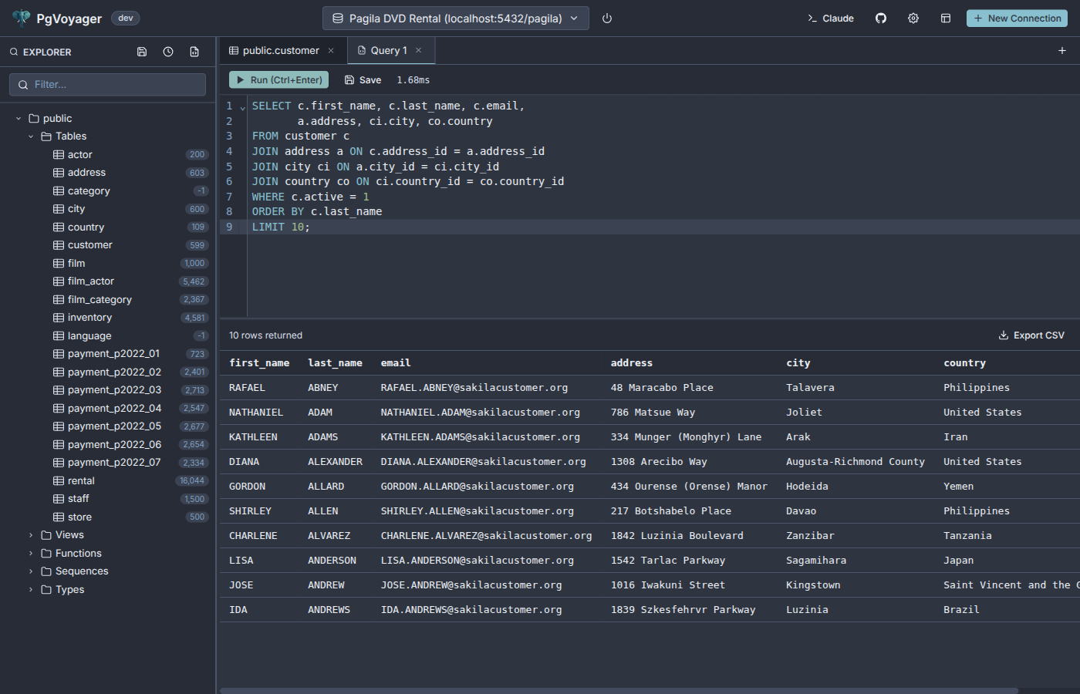
Task: Open application settings with the gear icon
Action: pos(913,18)
